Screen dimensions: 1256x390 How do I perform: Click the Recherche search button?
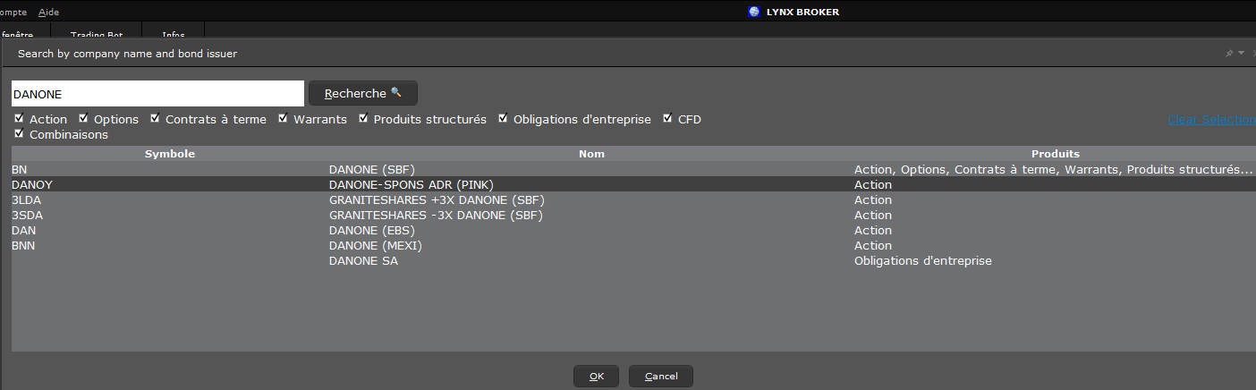click(x=362, y=93)
